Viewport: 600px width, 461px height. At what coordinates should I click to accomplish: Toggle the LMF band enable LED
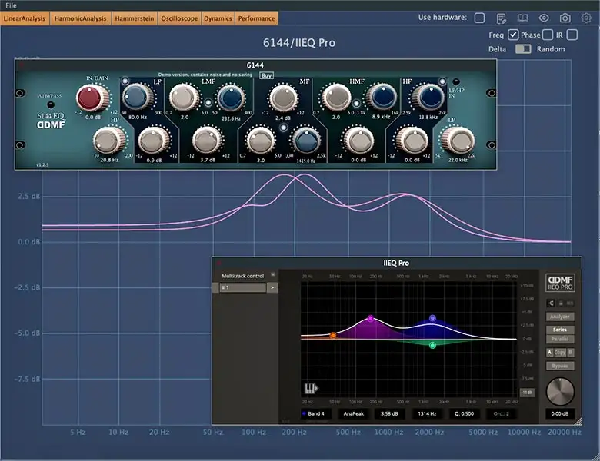pyautogui.click(x=208, y=102)
